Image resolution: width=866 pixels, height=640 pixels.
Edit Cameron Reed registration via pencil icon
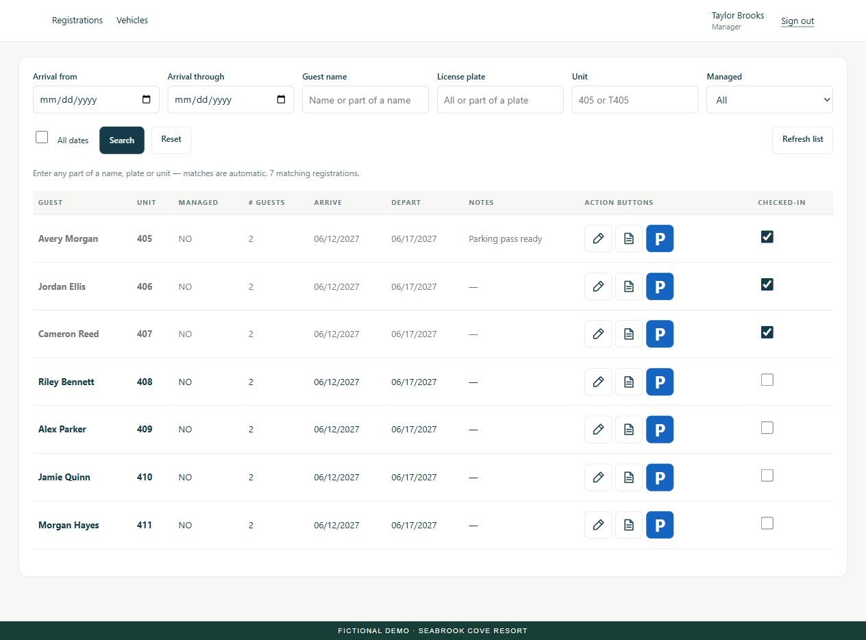(598, 334)
